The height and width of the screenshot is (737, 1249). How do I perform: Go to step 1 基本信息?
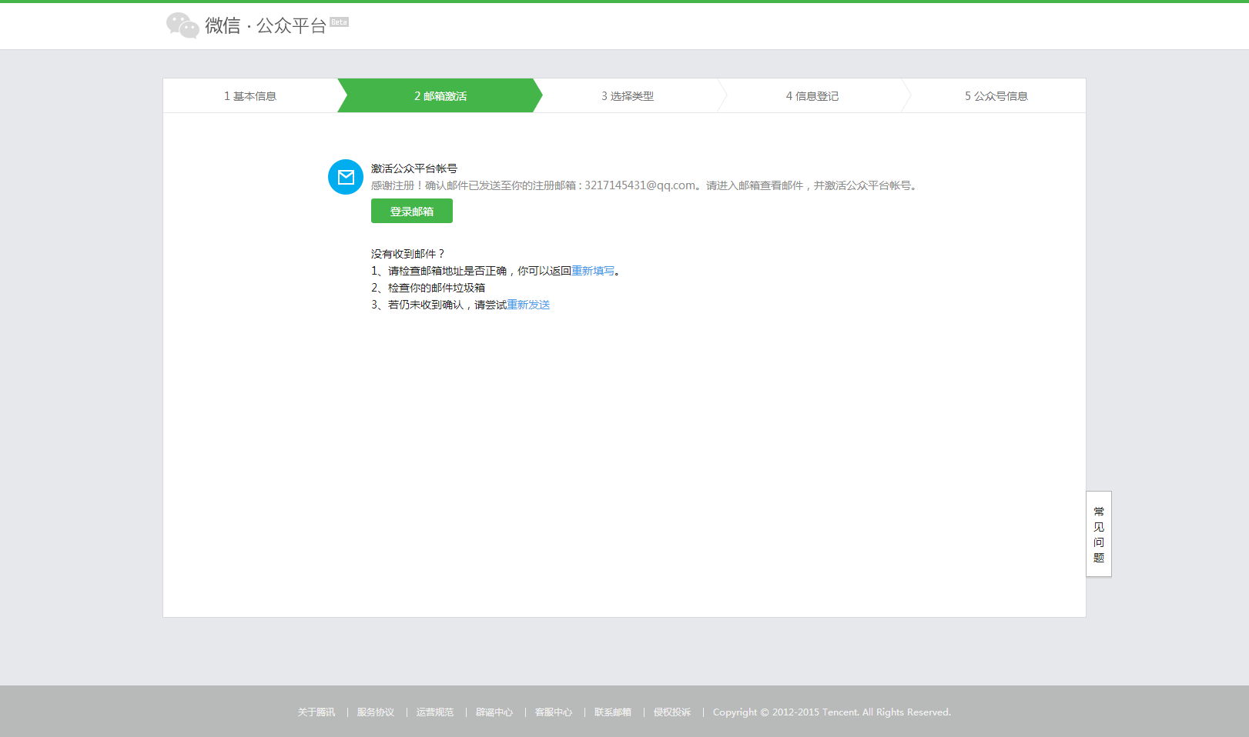(250, 96)
